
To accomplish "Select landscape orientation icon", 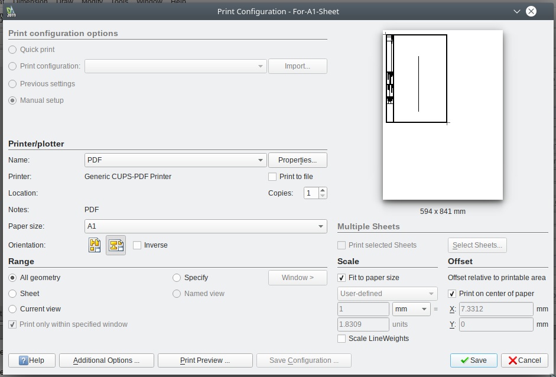I will pyautogui.click(x=116, y=245).
